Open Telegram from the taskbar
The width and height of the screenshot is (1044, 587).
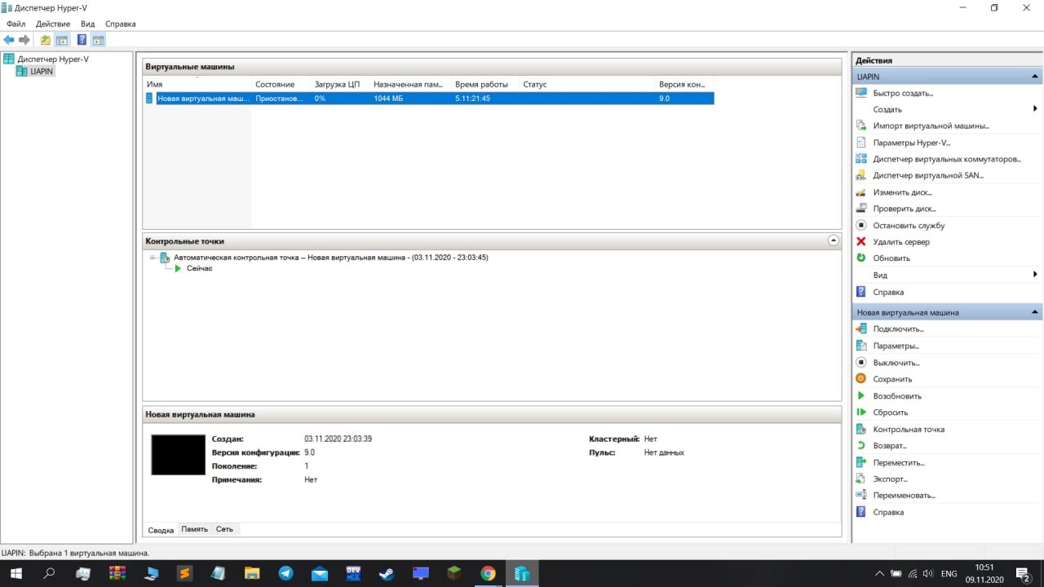tap(285, 574)
